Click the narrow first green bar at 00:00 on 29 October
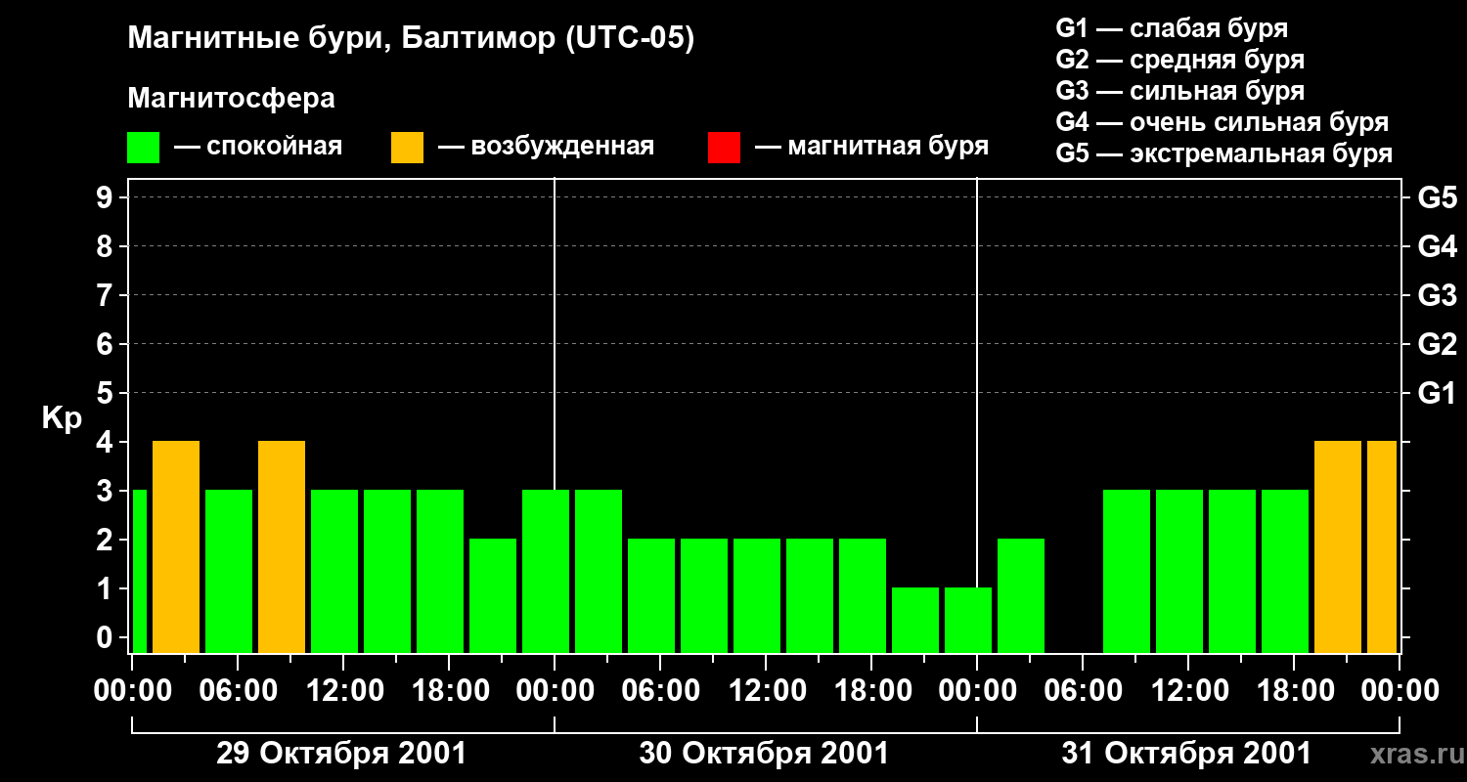The width and height of the screenshot is (1467, 782). pos(139,571)
